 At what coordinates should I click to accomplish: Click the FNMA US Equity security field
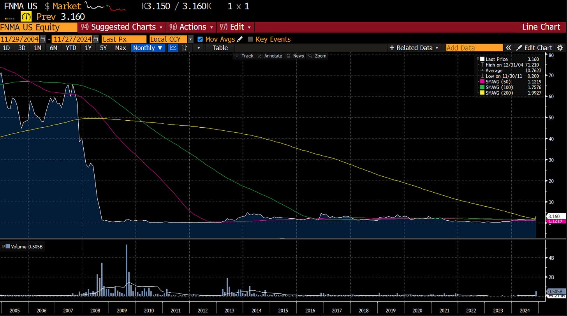coord(39,27)
